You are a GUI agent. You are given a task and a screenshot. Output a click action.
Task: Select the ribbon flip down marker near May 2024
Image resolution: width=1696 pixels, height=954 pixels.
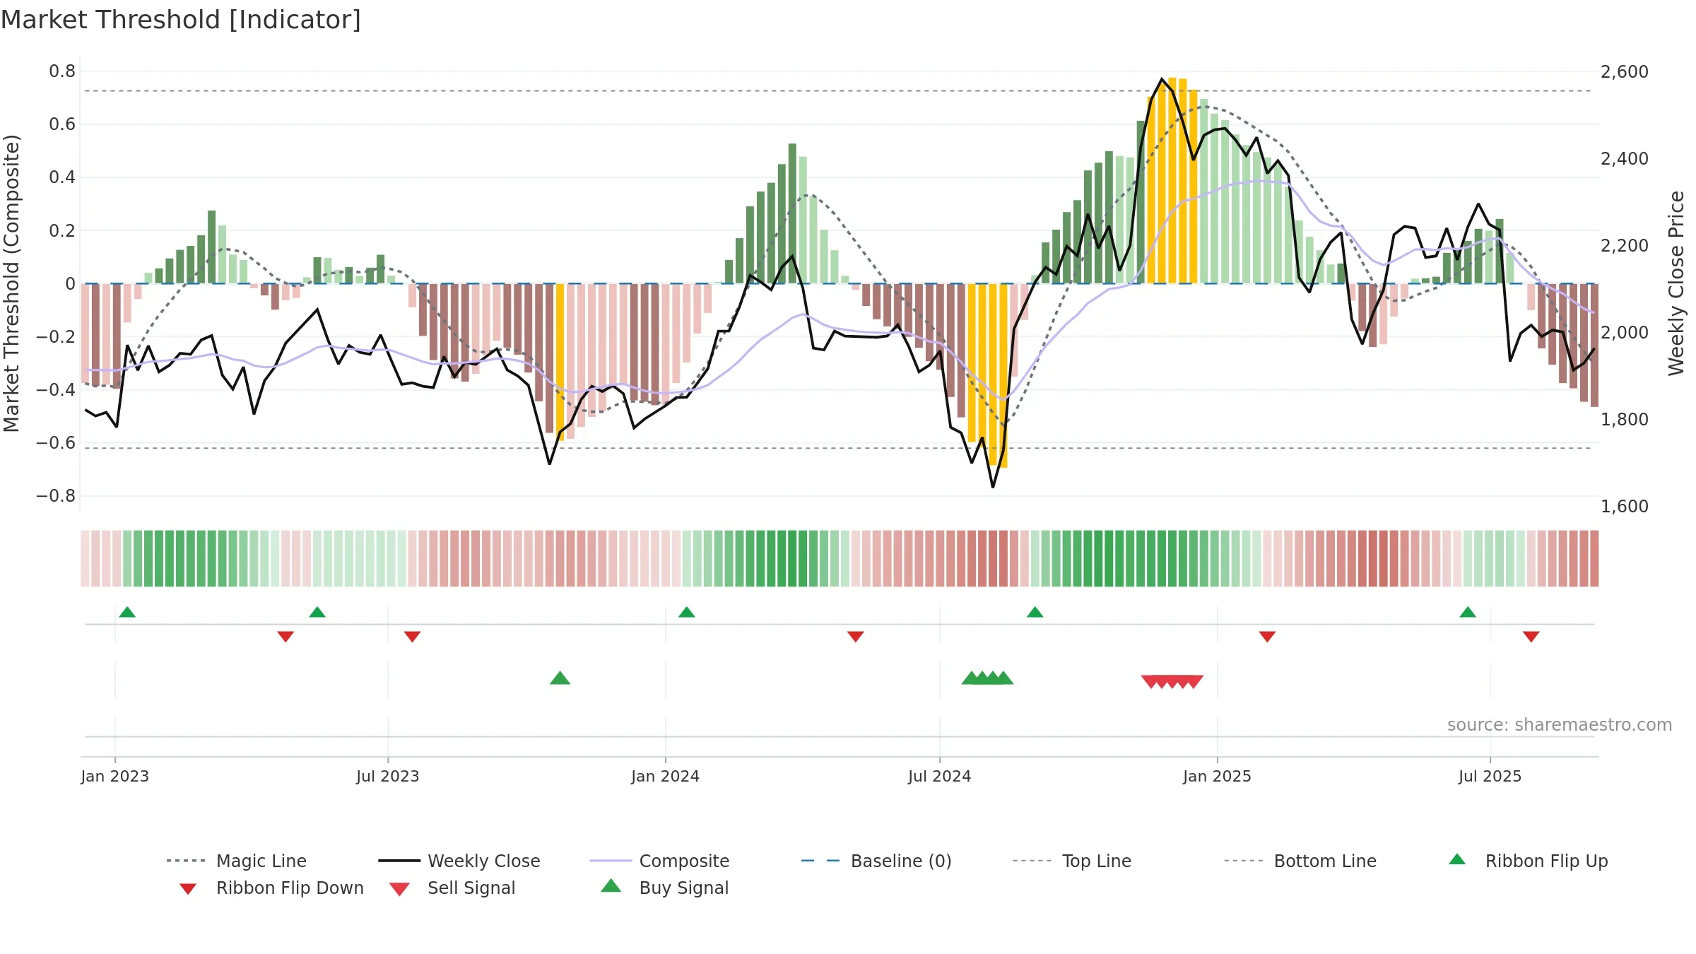[x=856, y=637]
